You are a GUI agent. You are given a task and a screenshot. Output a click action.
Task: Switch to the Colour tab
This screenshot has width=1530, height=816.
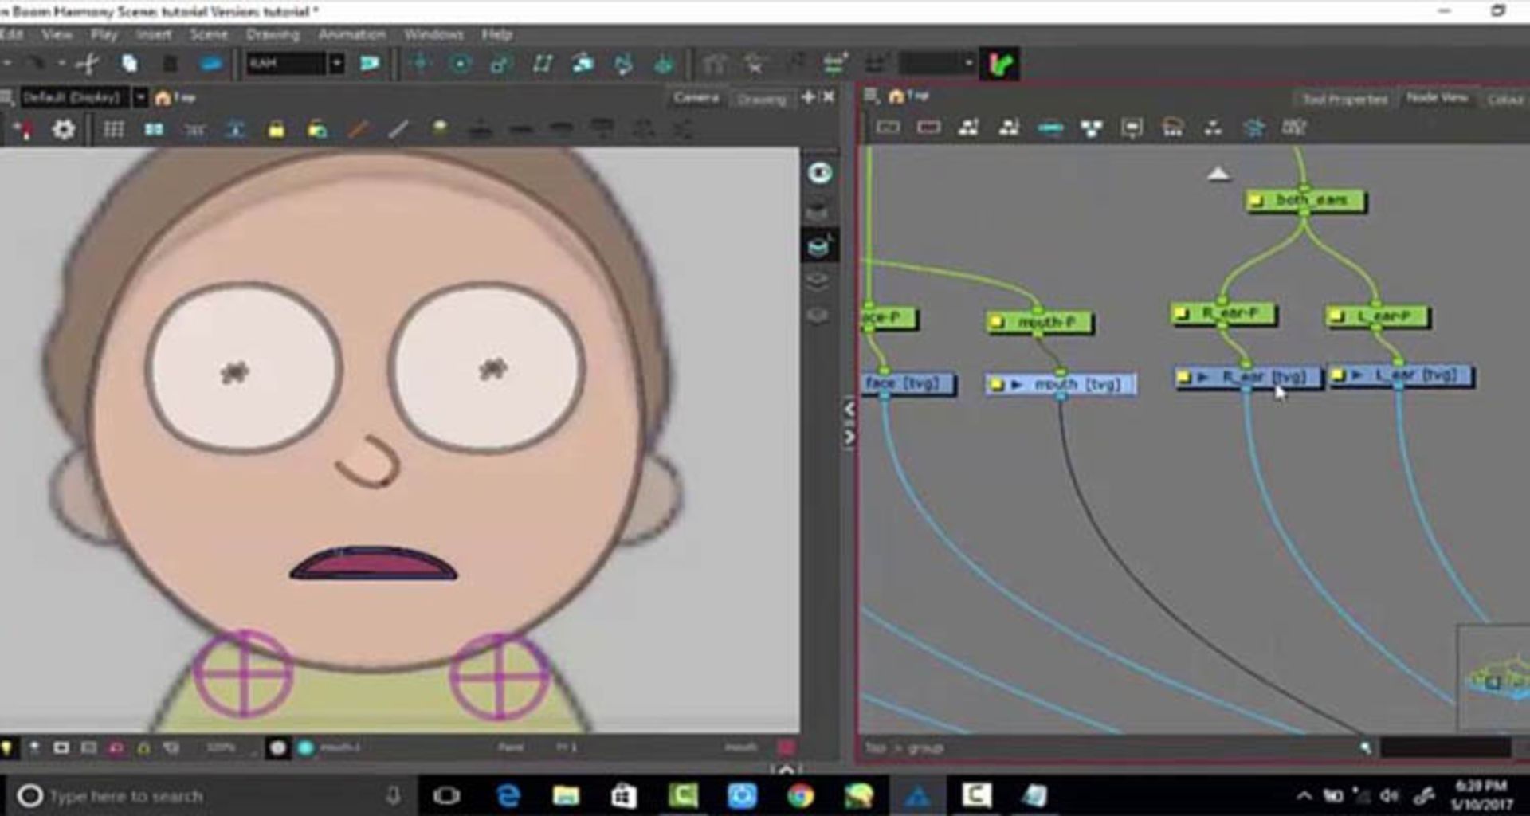[x=1504, y=100]
